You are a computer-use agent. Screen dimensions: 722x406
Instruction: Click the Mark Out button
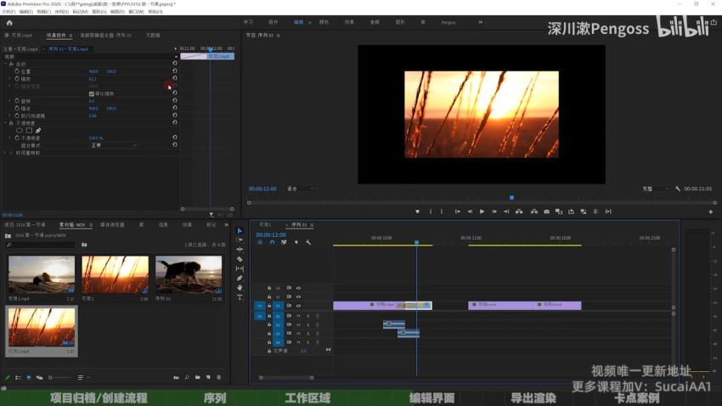point(442,211)
